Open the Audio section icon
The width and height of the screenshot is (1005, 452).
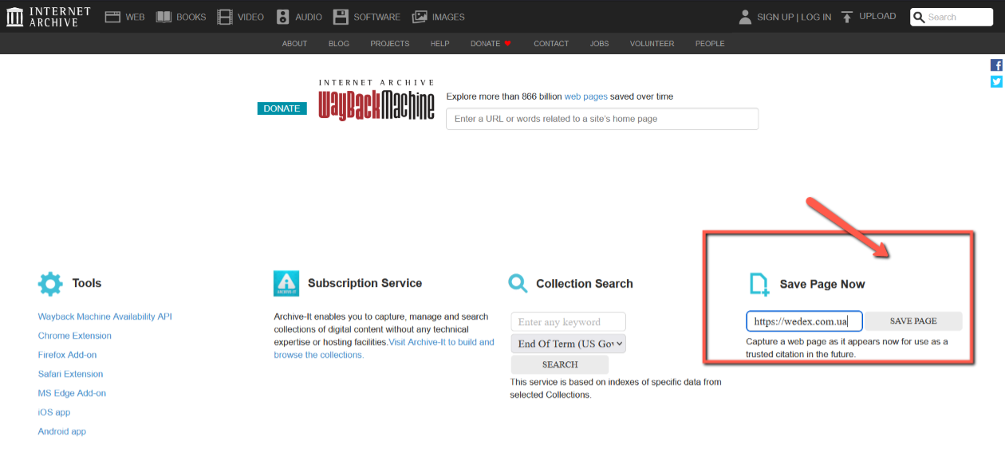pyautogui.click(x=283, y=17)
